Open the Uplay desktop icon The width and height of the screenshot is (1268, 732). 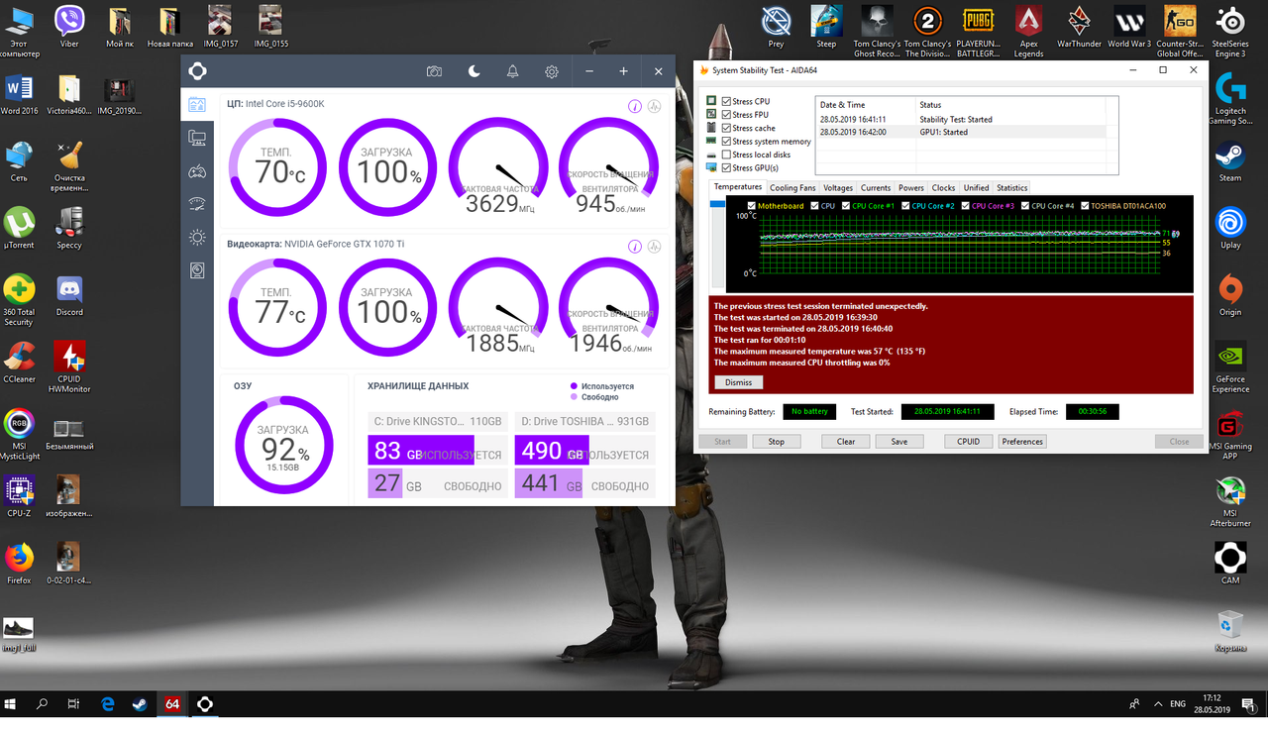tap(1230, 228)
